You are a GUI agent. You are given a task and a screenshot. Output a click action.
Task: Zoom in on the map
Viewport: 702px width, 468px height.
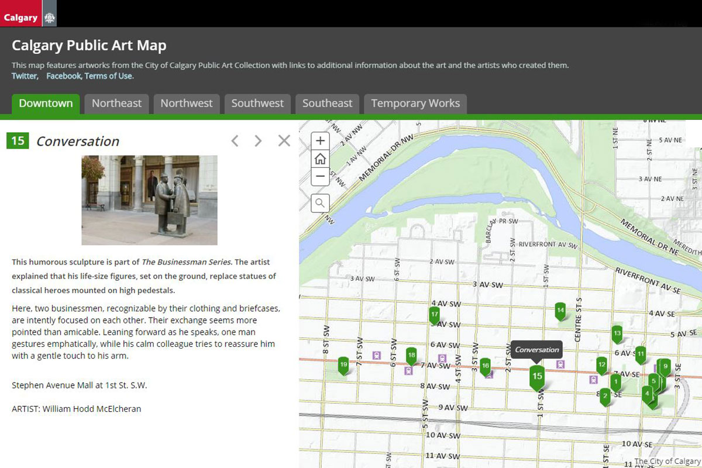pos(320,141)
